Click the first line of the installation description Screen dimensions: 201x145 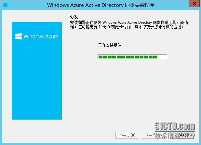click(x=129, y=22)
